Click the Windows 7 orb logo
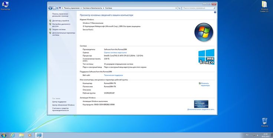The image size is (273, 138). click(204, 32)
